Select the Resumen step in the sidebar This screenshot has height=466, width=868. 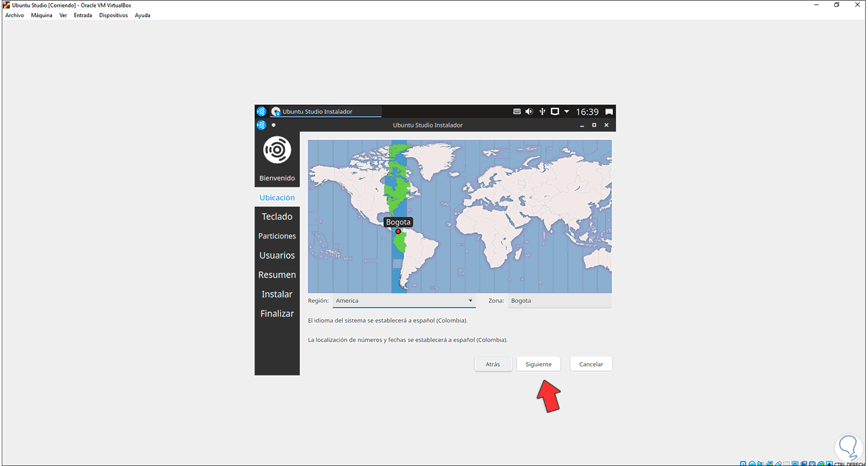(277, 275)
